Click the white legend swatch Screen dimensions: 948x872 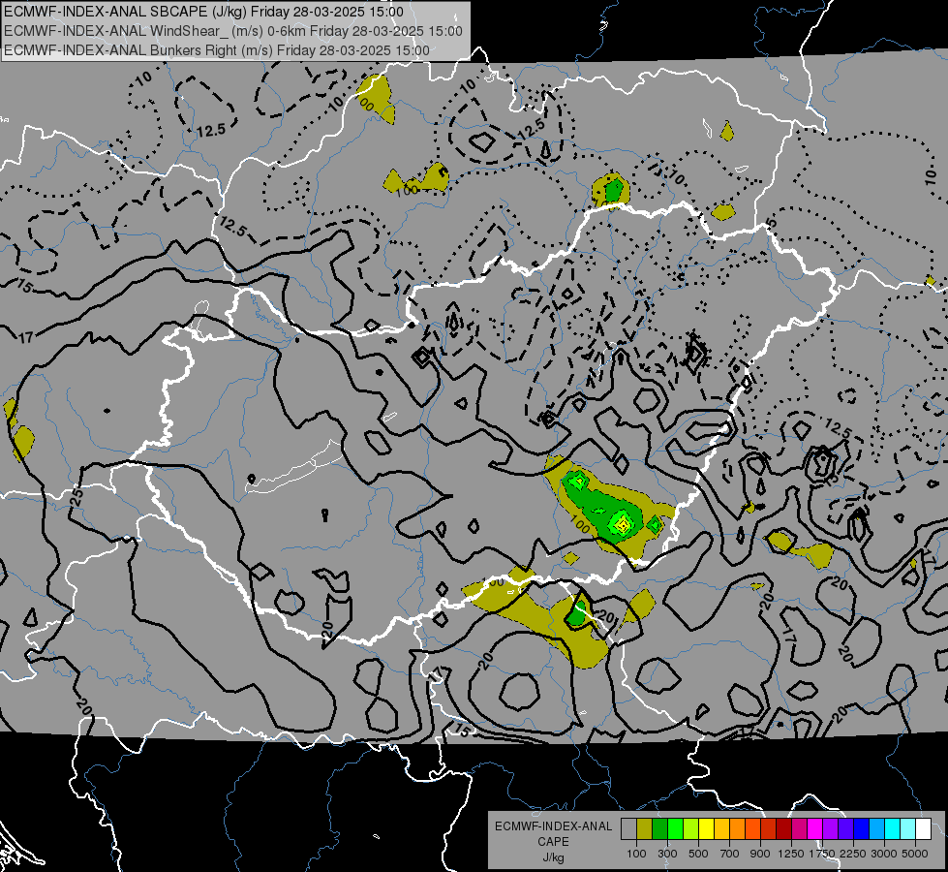click(x=923, y=829)
